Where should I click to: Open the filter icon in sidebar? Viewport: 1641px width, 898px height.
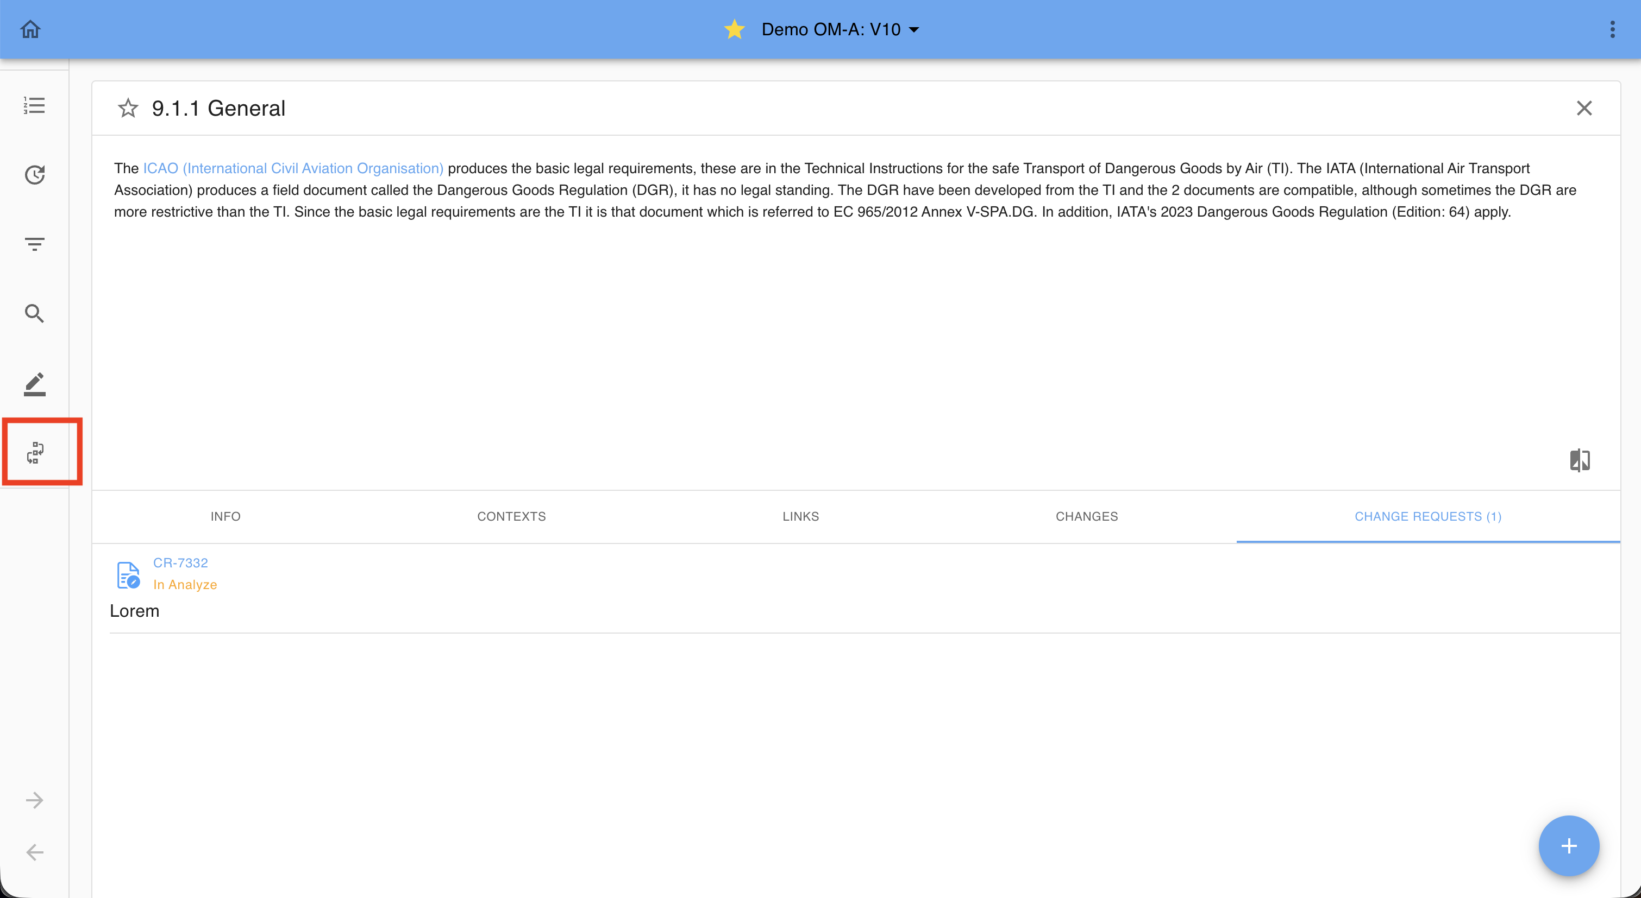(x=34, y=244)
